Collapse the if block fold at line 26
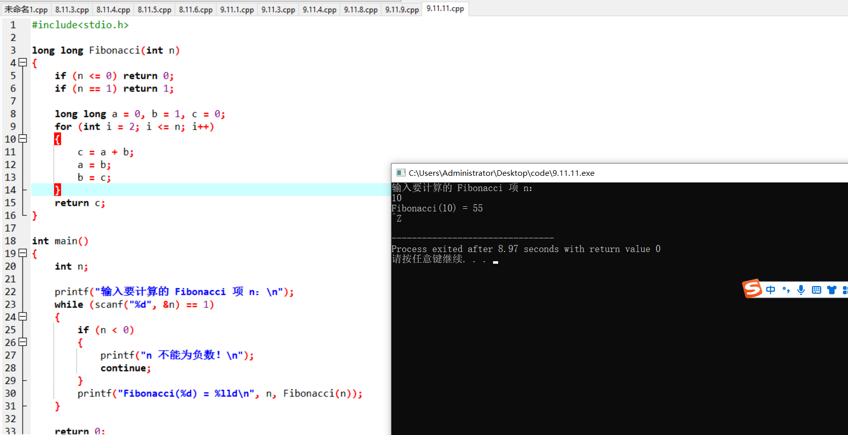This screenshot has width=848, height=435. click(x=22, y=342)
